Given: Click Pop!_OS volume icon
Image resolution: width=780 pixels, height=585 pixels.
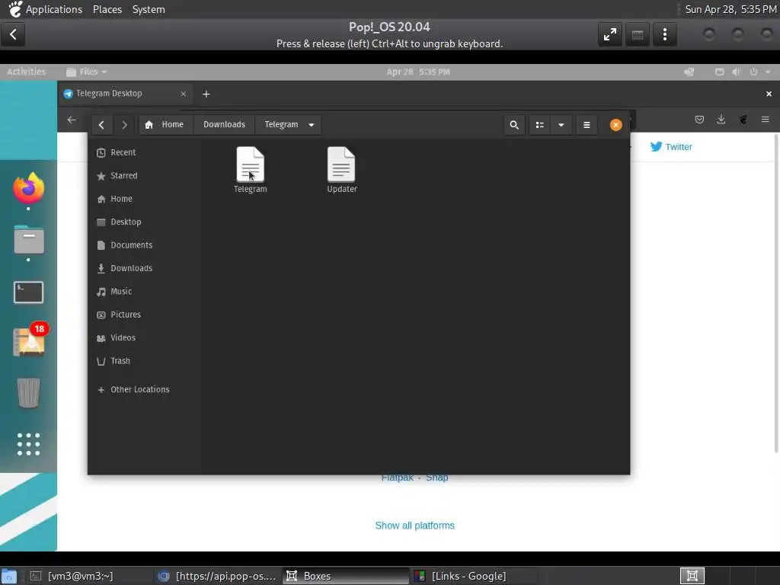Looking at the screenshot, I should [737, 72].
